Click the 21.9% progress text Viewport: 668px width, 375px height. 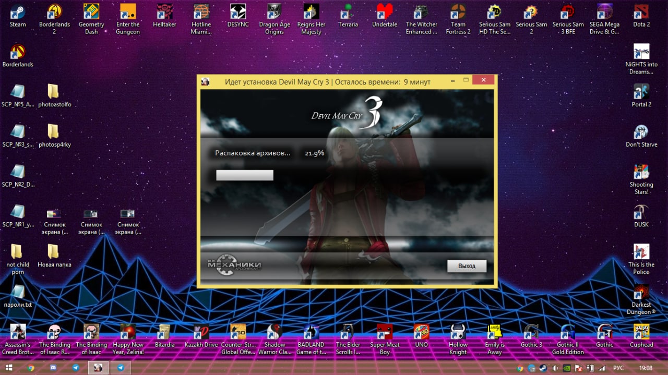(315, 153)
